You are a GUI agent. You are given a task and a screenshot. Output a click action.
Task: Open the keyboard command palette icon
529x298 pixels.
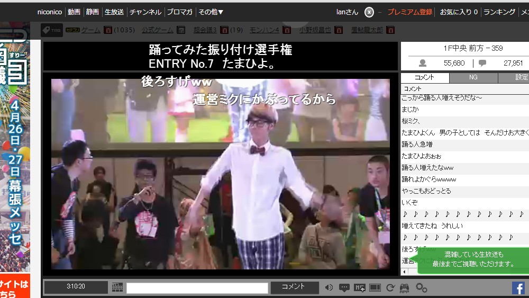point(117,287)
